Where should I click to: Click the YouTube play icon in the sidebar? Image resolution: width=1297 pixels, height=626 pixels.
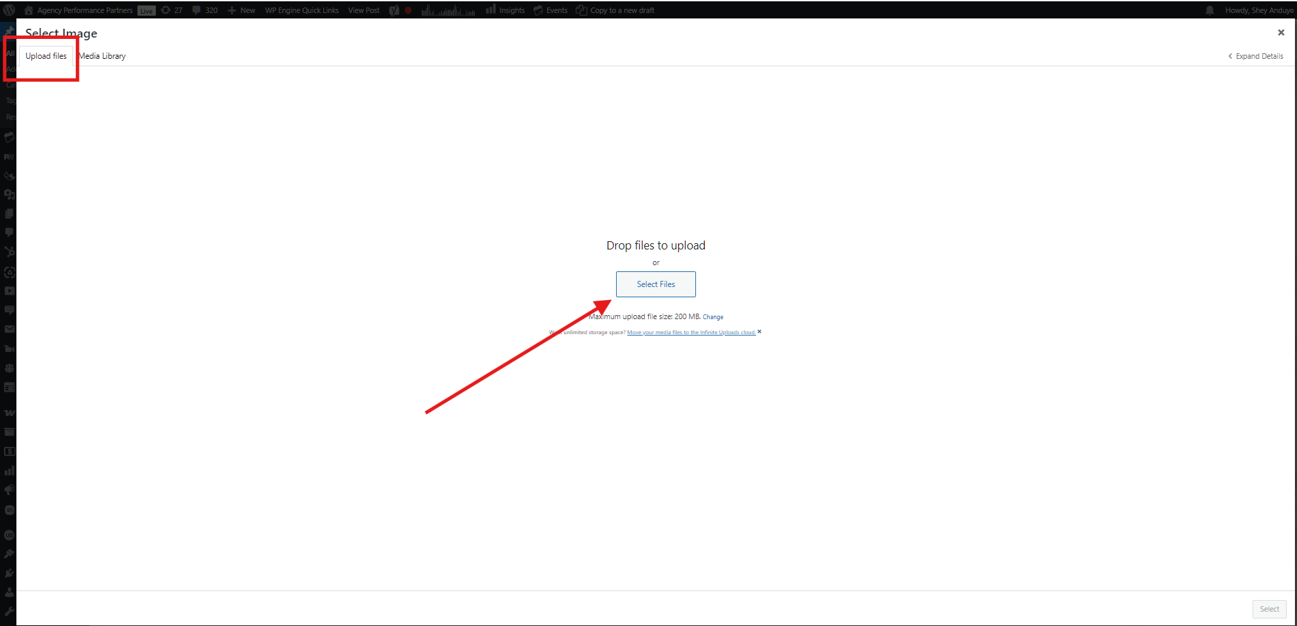pos(10,291)
